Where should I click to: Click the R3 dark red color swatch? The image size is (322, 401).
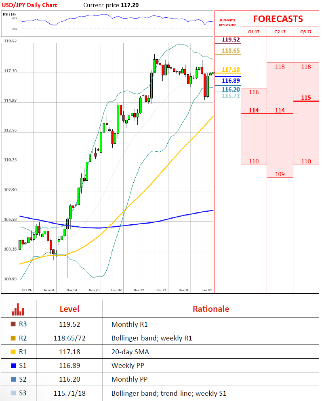(13, 324)
